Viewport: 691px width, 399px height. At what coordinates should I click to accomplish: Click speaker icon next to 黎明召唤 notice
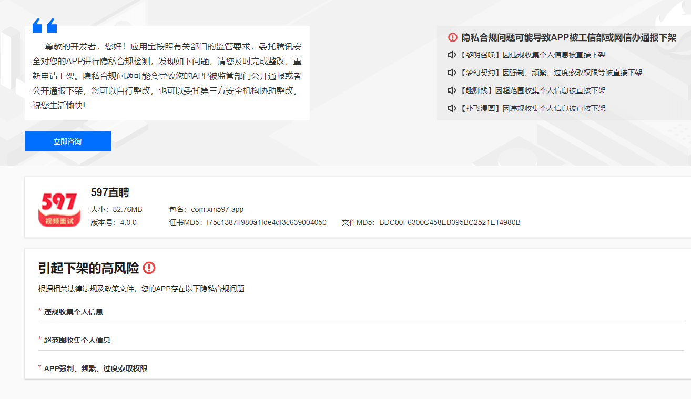[451, 55]
